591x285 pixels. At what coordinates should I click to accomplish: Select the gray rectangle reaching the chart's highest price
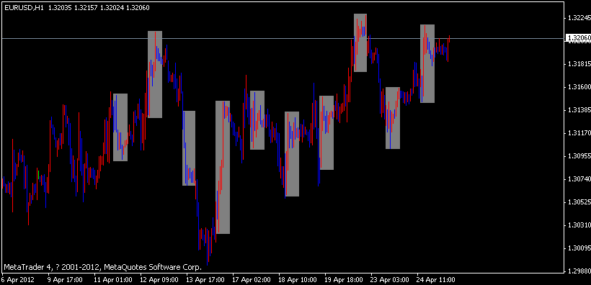(x=360, y=42)
